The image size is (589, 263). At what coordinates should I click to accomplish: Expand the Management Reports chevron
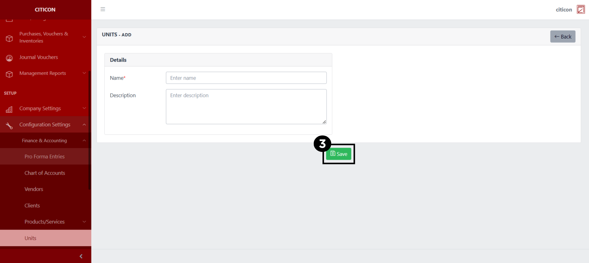[84, 73]
